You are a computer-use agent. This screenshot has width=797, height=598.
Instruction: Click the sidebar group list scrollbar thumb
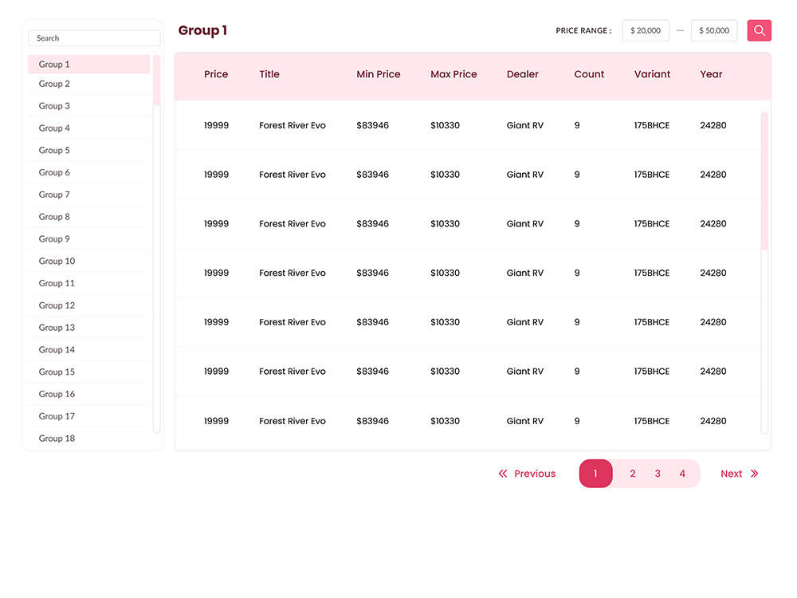156,80
